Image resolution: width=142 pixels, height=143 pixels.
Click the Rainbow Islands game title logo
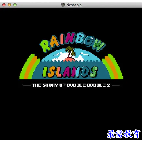(x=71, y=56)
